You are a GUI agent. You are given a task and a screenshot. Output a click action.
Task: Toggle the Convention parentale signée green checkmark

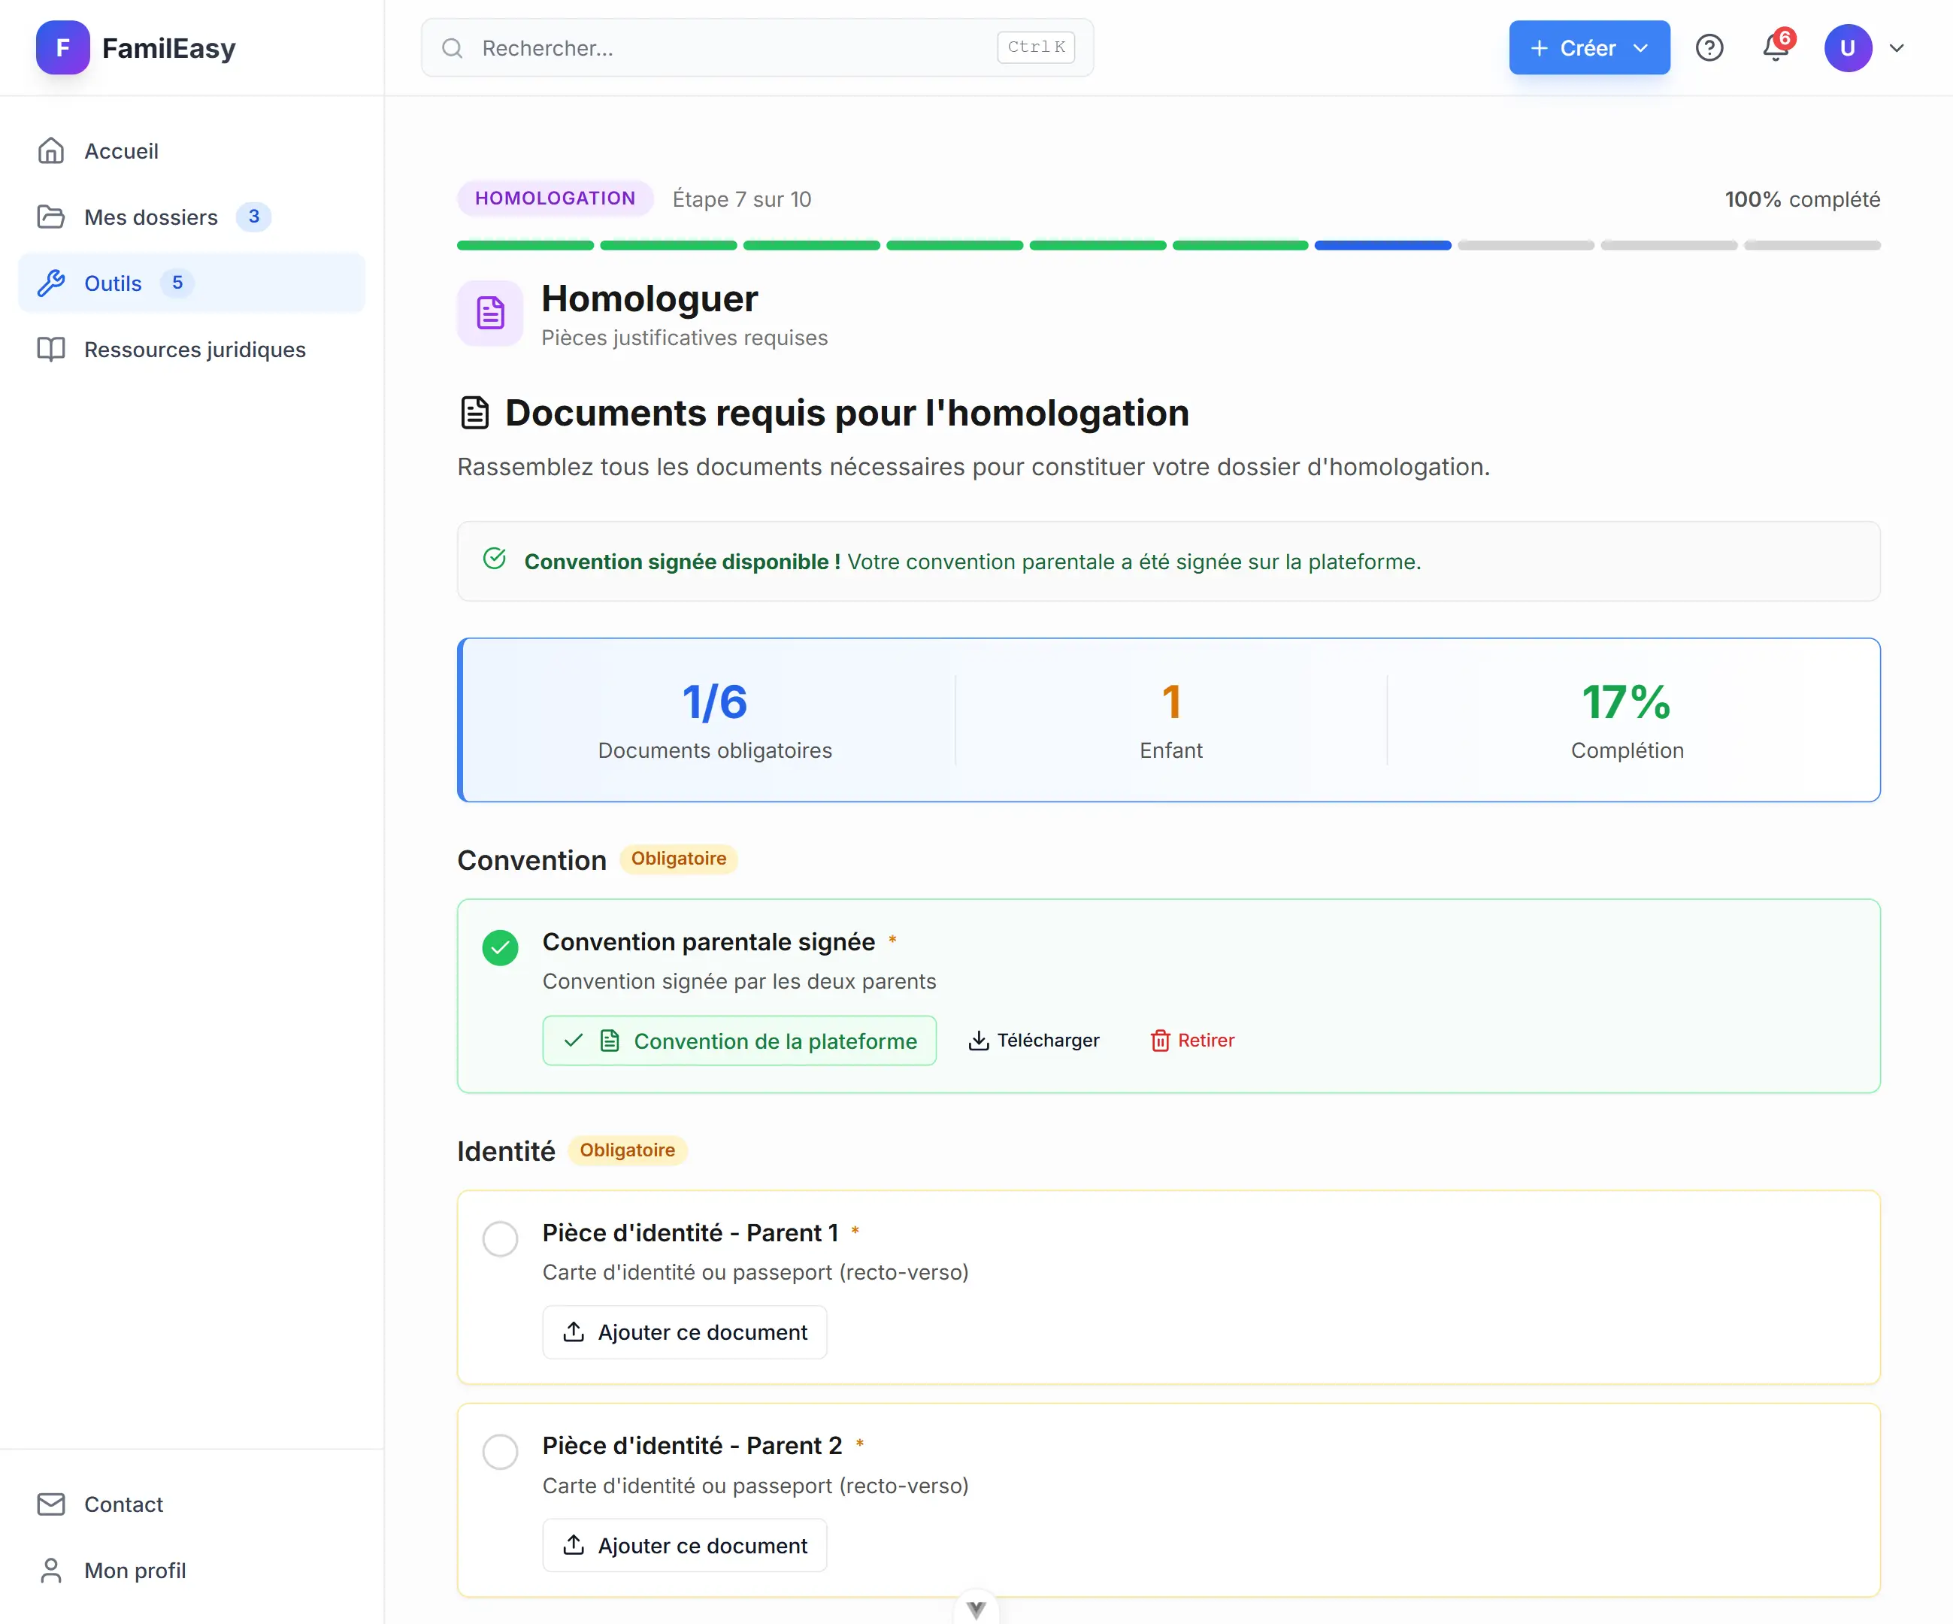click(501, 948)
